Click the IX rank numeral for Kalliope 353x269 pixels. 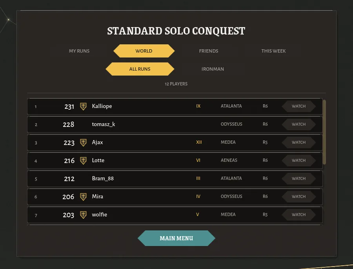pyautogui.click(x=198, y=106)
